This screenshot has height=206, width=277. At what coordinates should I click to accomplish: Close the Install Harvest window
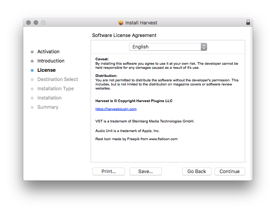[x=28, y=23]
